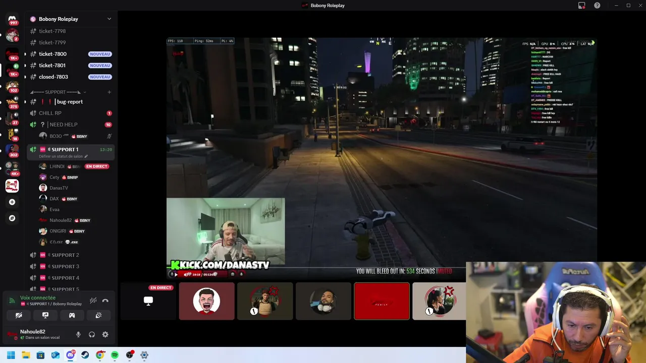Create a channel in SUPPORT category

tap(109, 92)
